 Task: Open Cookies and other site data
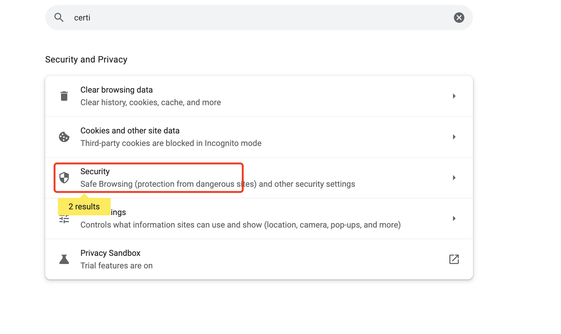click(130, 131)
